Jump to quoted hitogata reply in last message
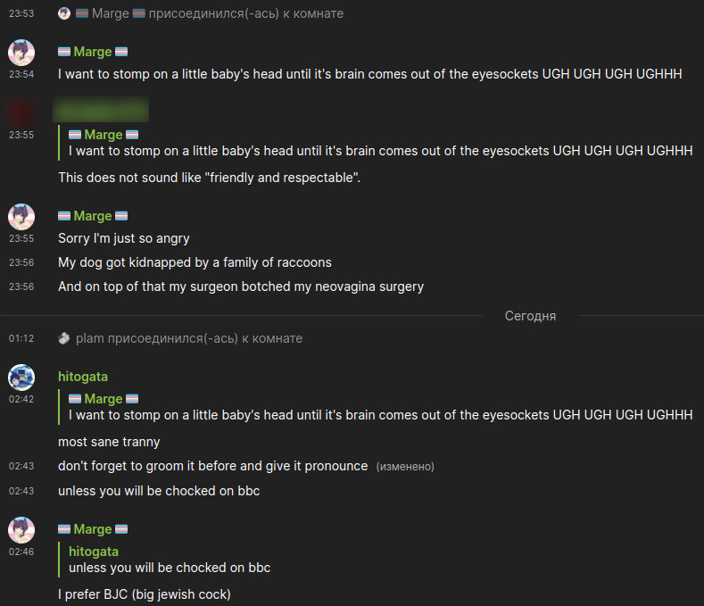This screenshot has height=606, width=704. click(170, 568)
